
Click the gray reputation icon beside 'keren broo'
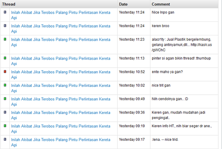point(5,26)
